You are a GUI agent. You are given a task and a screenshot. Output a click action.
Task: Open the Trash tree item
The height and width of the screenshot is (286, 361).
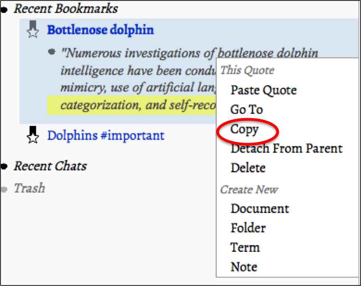coord(29,188)
